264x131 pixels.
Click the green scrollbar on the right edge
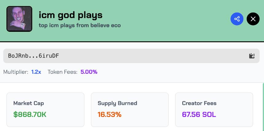(x=263, y=107)
